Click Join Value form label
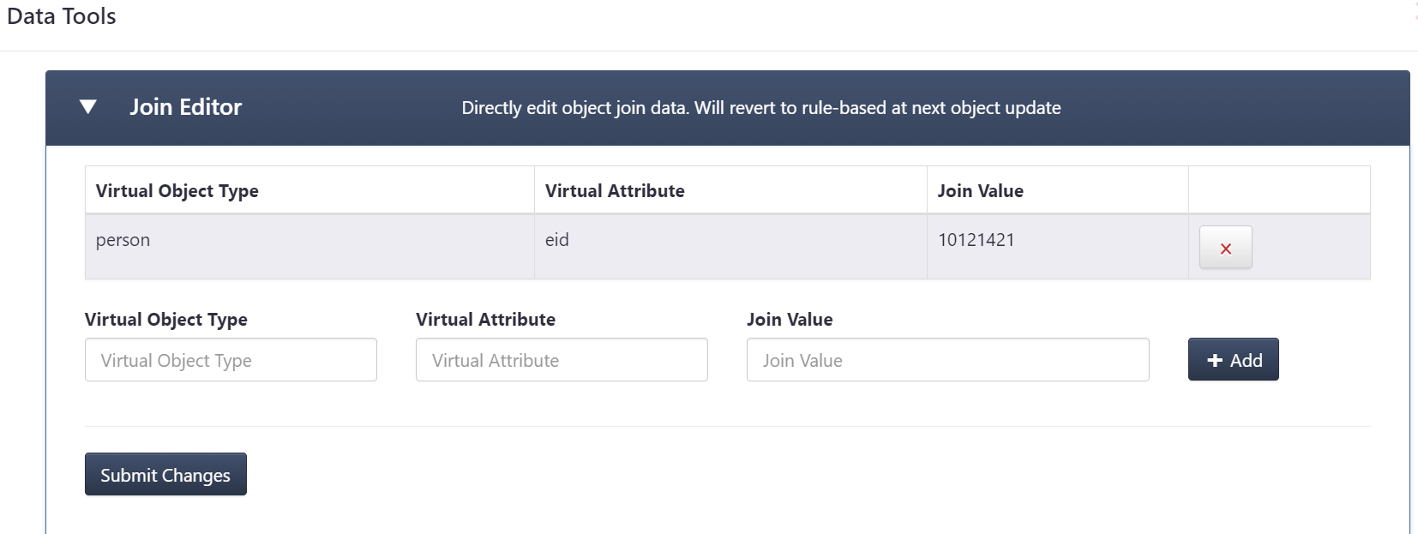The width and height of the screenshot is (1418, 534). coord(790,320)
